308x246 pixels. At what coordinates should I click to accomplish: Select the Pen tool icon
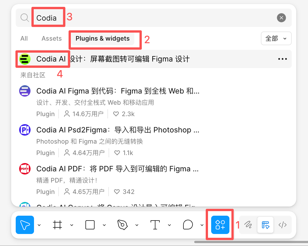(122, 225)
